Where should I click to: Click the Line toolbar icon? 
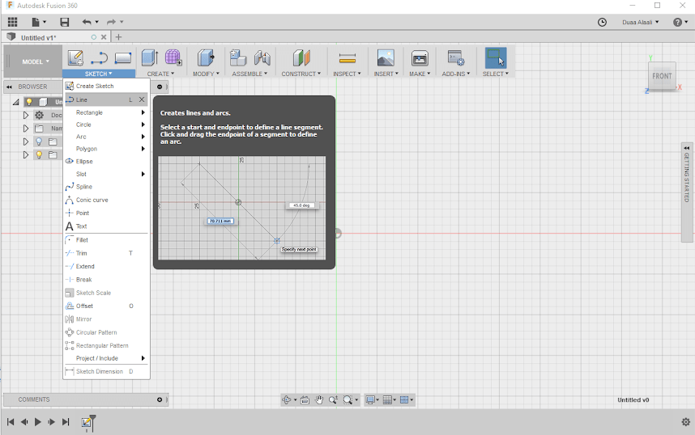pos(99,58)
